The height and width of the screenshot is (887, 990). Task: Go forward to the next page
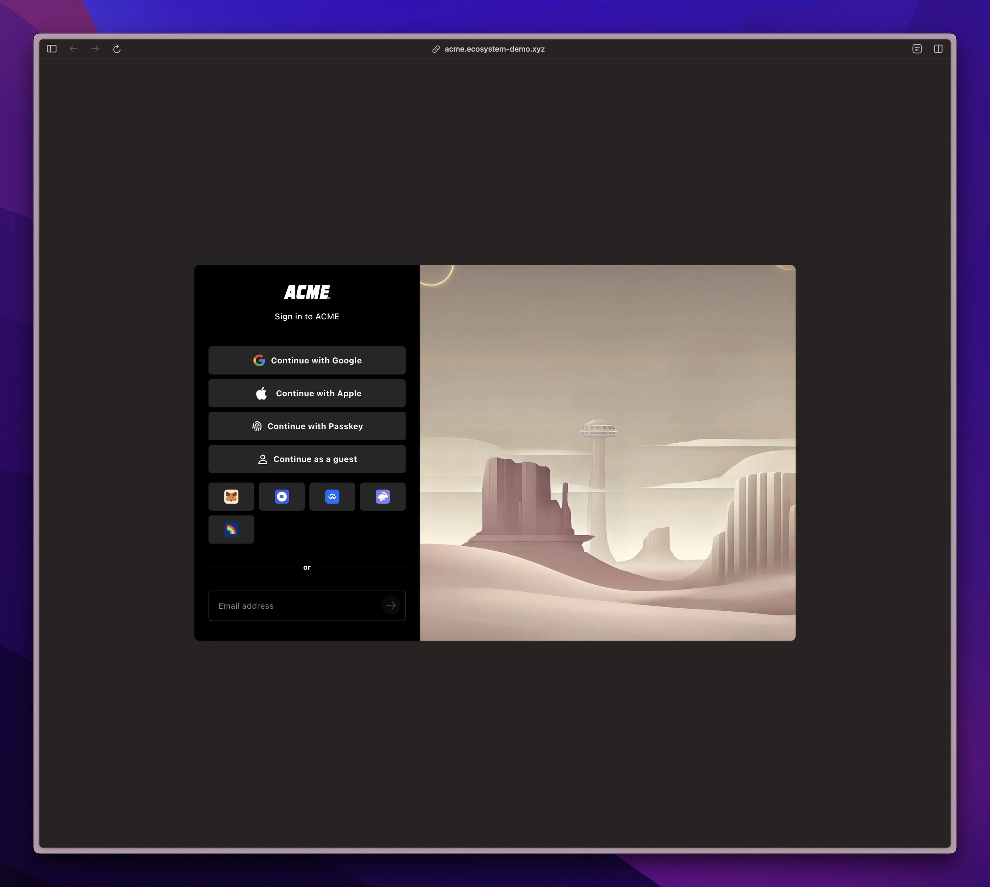95,49
